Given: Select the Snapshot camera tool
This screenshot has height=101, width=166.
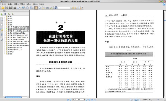Looking at the screenshot, I should coord(47,8).
